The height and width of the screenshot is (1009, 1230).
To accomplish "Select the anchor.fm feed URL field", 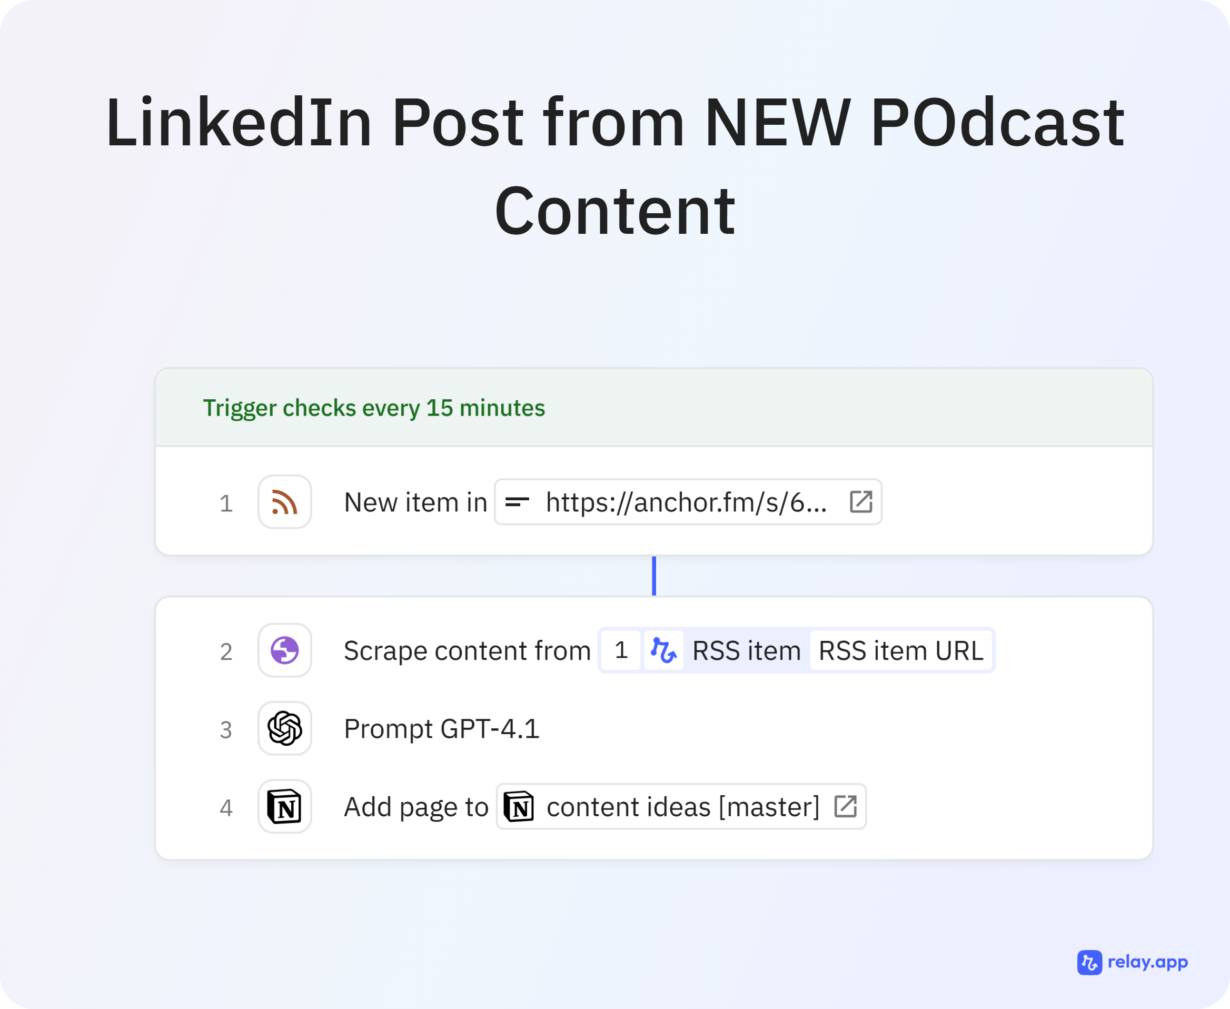I will (686, 501).
